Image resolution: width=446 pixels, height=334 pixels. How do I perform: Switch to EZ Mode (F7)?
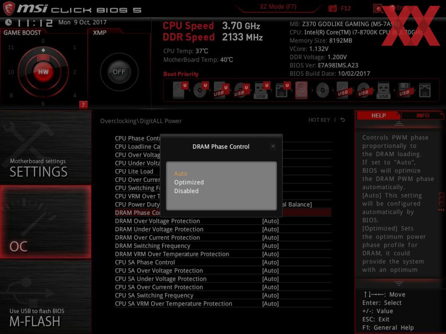tap(278, 7)
